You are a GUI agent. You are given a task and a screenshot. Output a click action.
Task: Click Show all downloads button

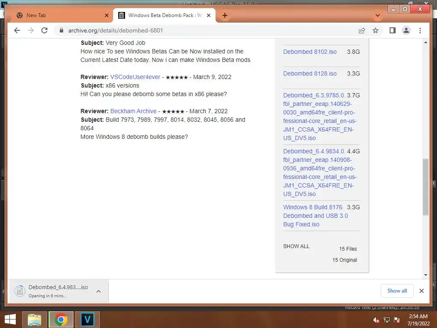pos(397,291)
